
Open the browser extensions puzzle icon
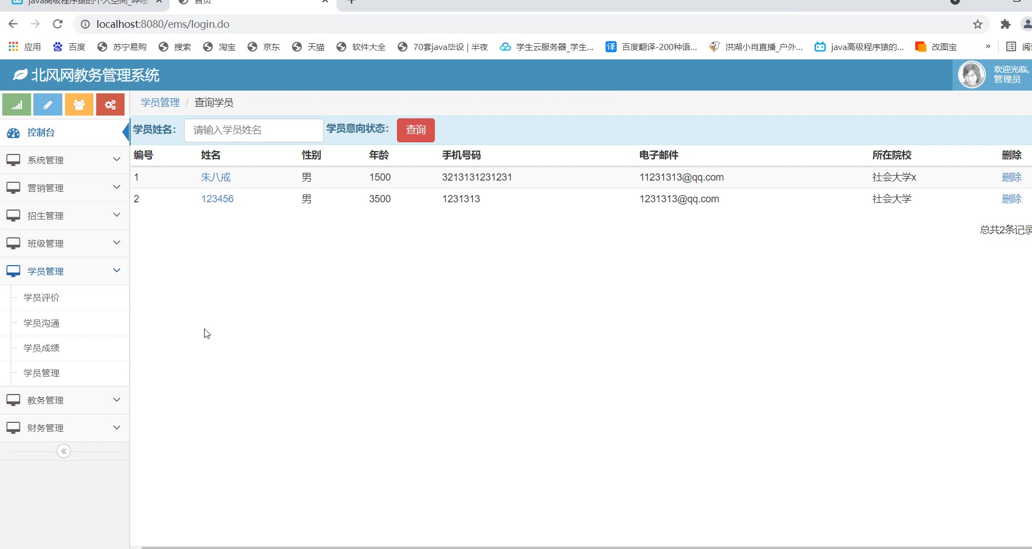click(x=1005, y=24)
